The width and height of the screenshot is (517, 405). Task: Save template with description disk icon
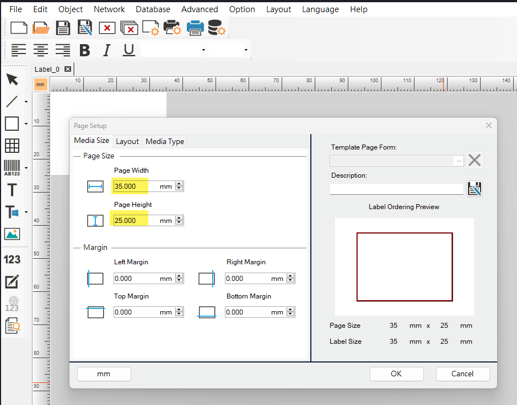pyautogui.click(x=475, y=189)
